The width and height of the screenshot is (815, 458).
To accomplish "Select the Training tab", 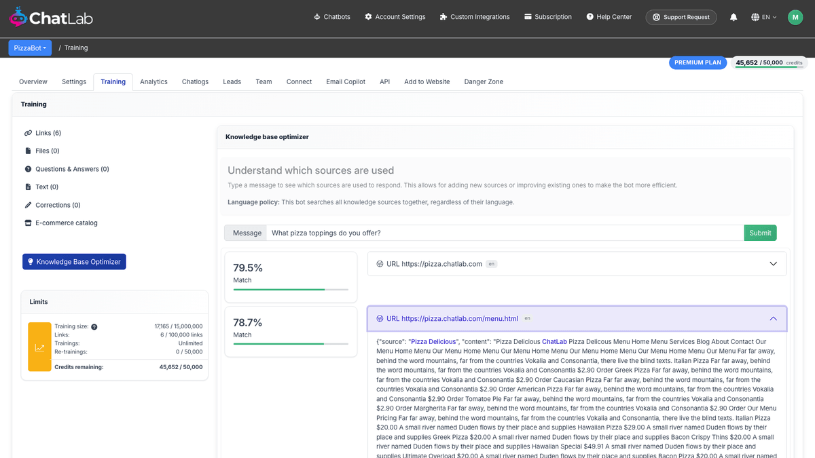I will tap(113, 81).
